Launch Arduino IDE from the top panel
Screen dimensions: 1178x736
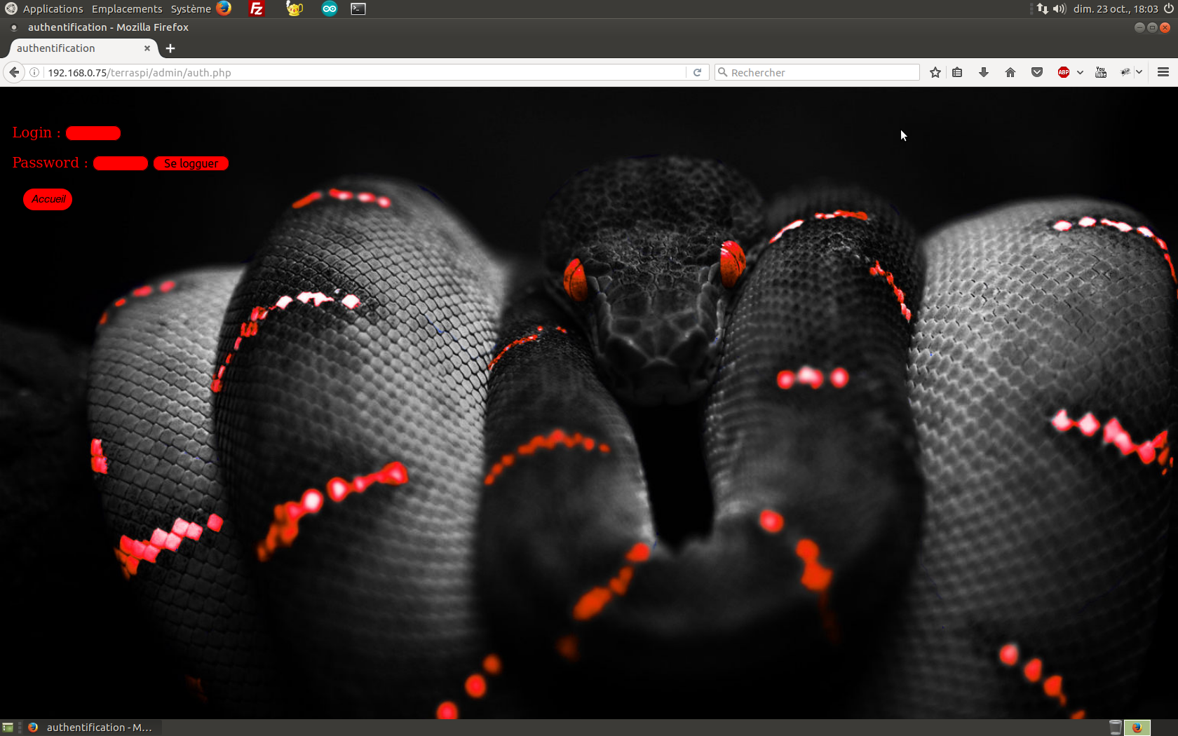(x=329, y=8)
